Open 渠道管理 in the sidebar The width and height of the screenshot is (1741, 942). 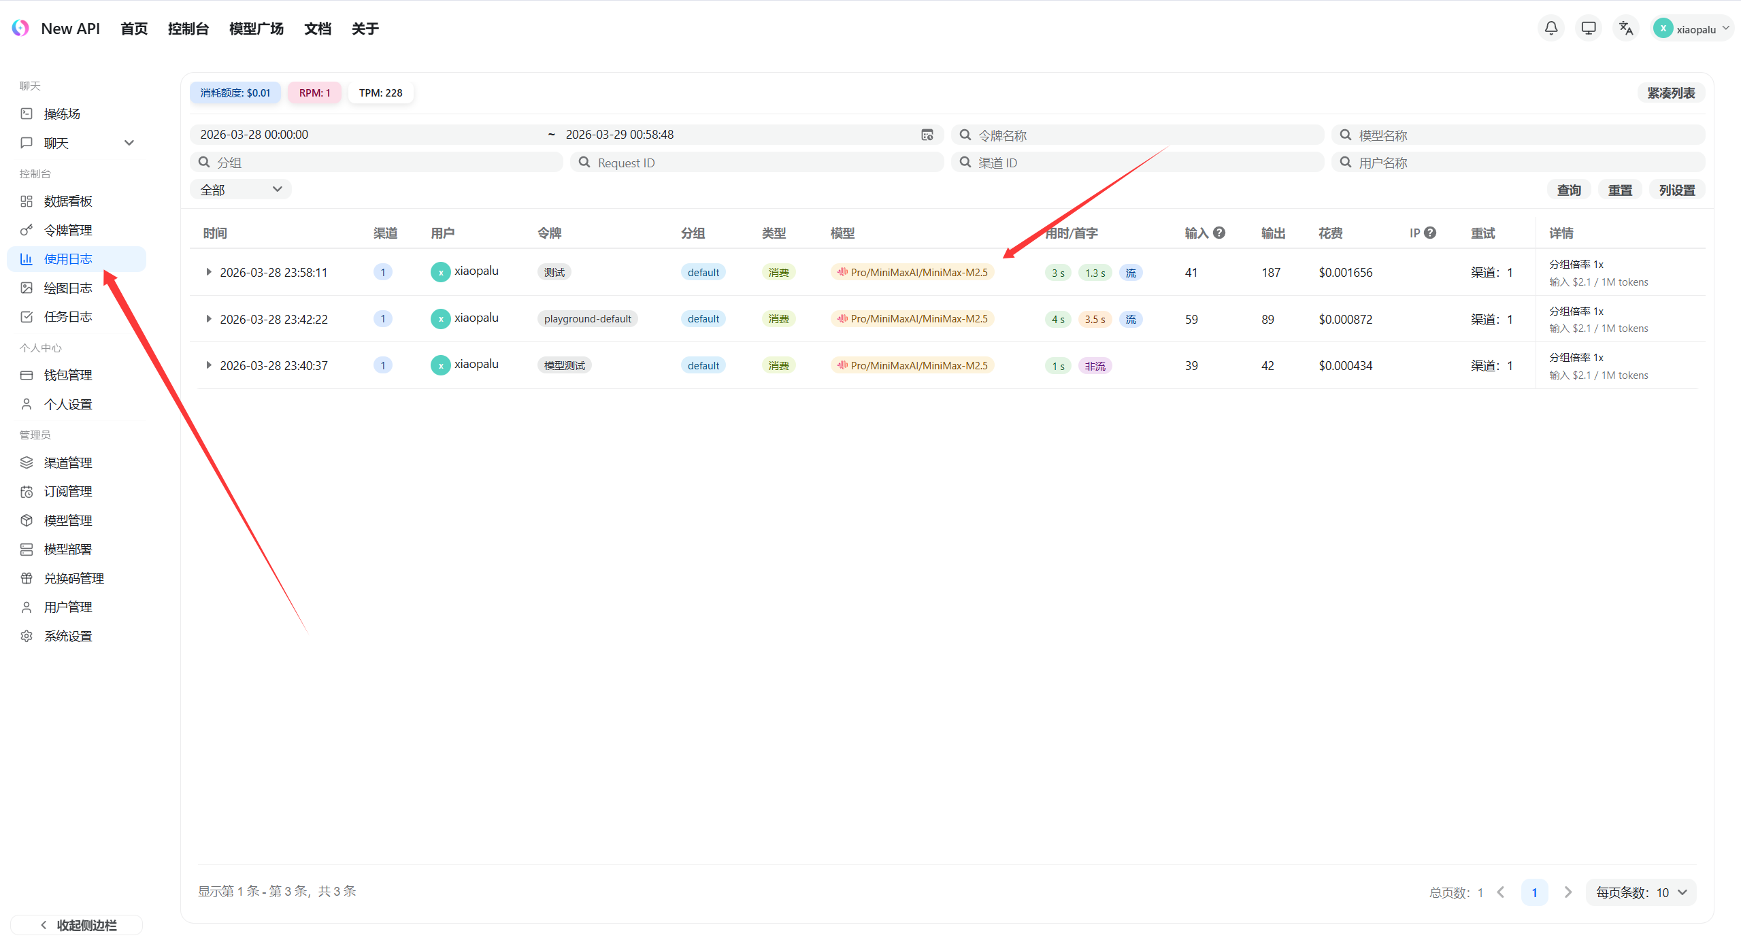[67, 462]
